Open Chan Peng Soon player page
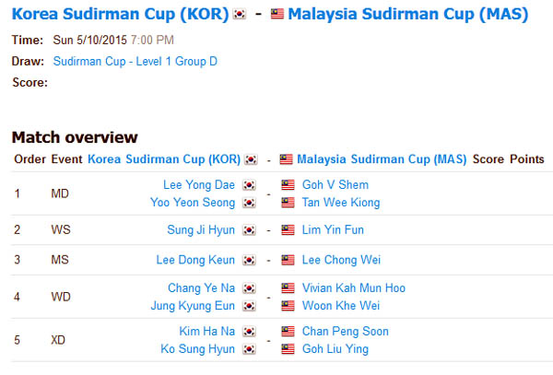 [x=346, y=332]
